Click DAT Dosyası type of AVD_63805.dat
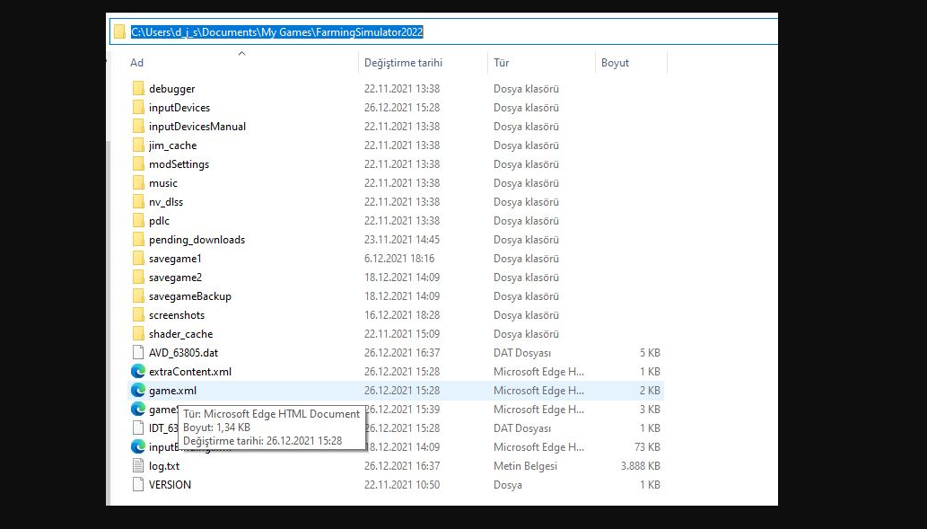Image resolution: width=927 pixels, height=529 pixels. pyautogui.click(x=522, y=353)
